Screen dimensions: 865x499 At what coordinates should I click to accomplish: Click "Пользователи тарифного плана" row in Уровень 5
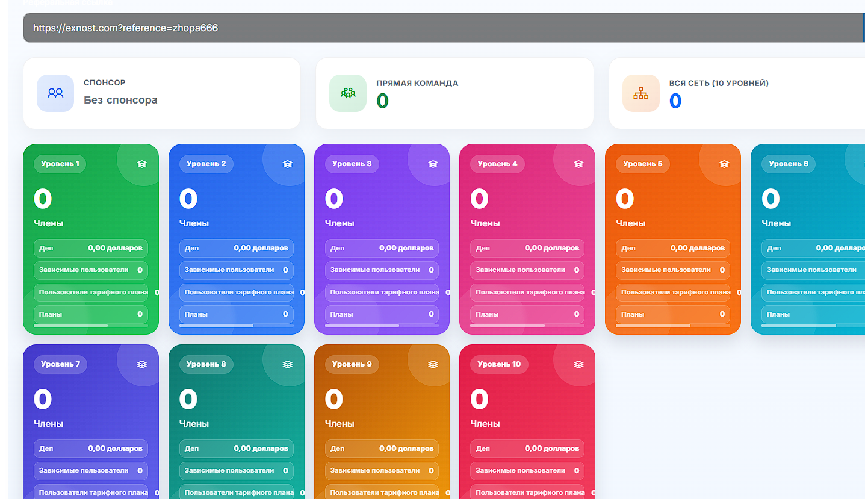pos(673,293)
